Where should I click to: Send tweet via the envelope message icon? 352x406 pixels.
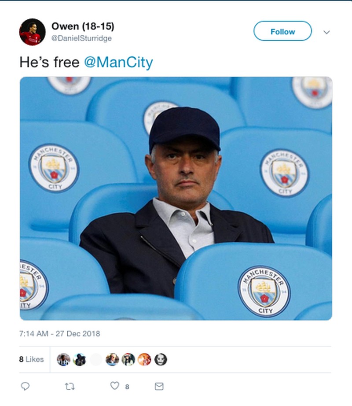pyautogui.click(x=159, y=386)
